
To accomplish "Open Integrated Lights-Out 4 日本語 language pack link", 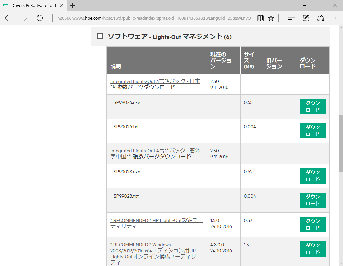I will coord(155,84).
